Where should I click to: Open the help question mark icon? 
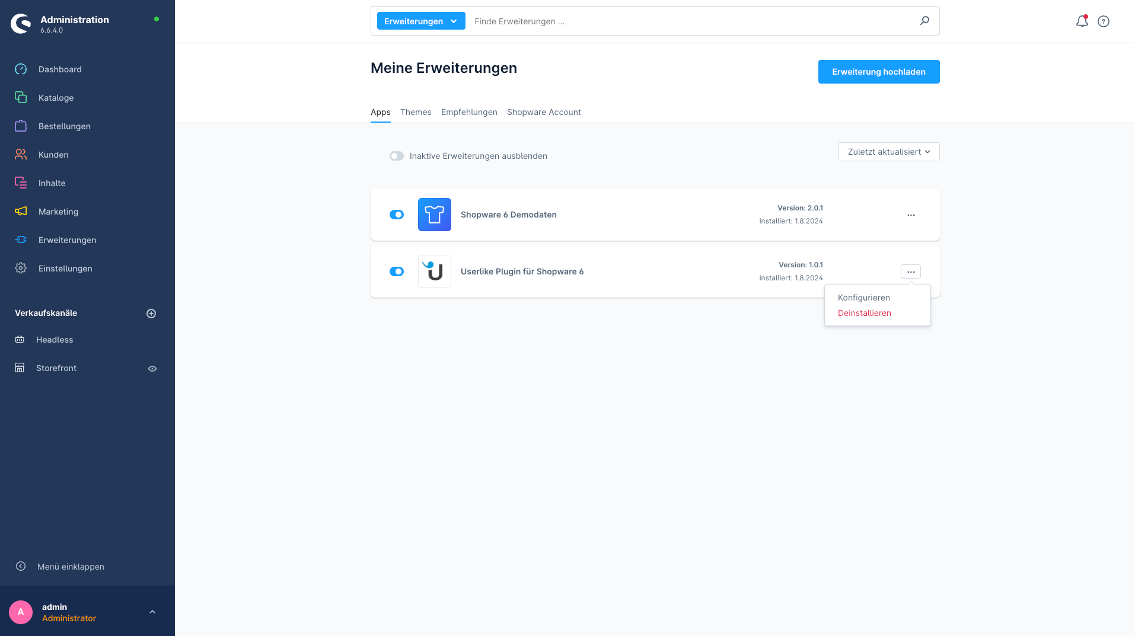pos(1104,21)
